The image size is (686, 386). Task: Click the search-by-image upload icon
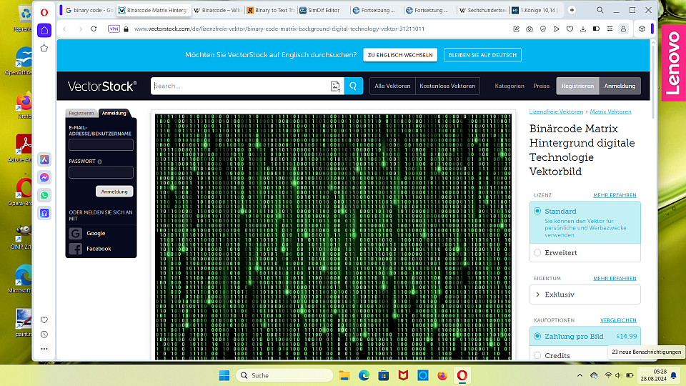click(x=335, y=86)
